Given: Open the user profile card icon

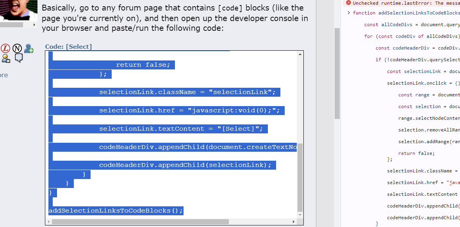Looking at the screenshot, I should coord(6,59).
